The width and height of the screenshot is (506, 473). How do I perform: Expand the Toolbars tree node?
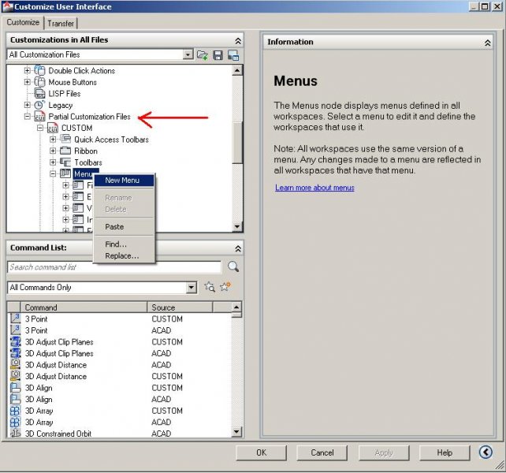tap(53, 162)
